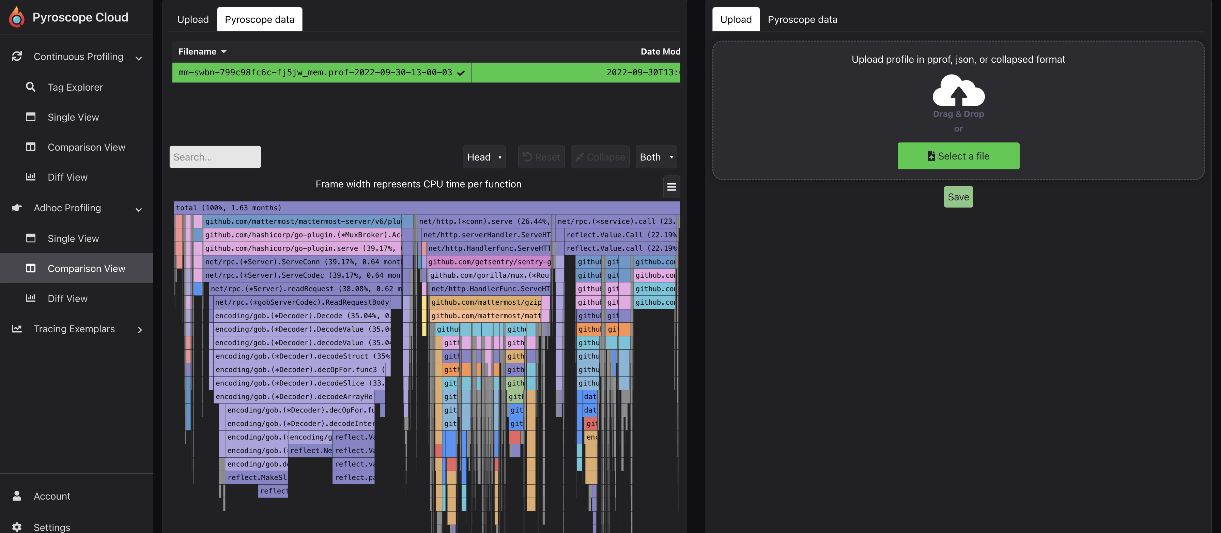Image resolution: width=1221 pixels, height=533 pixels.
Task: Click the gobServerCodec ReadRequestBody frame
Action: 302,302
